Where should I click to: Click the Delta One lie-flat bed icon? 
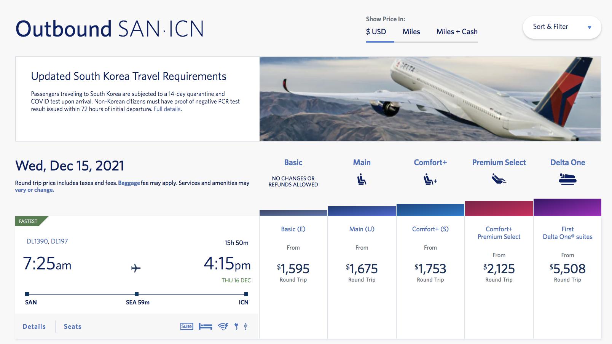point(567,179)
